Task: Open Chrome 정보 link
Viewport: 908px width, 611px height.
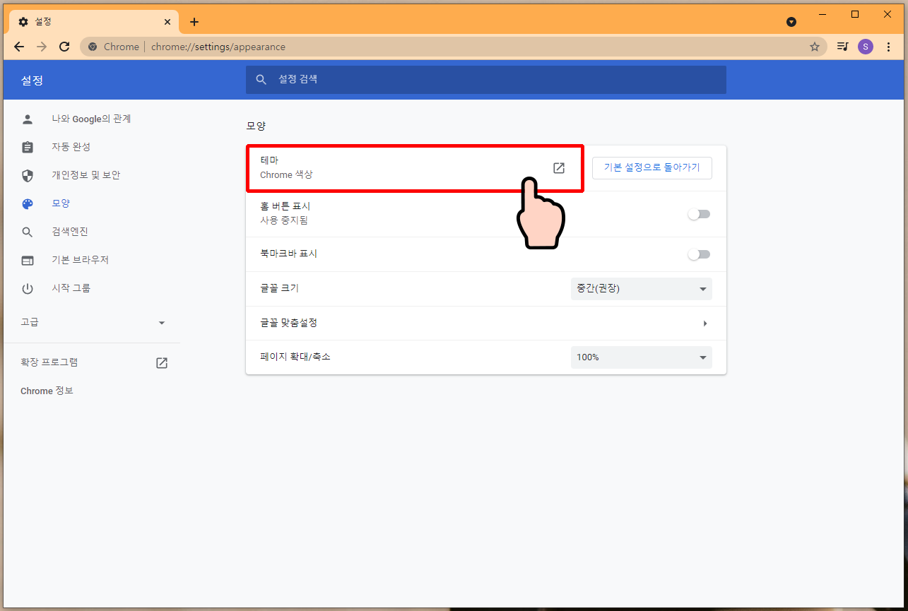Action: coord(47,391)
